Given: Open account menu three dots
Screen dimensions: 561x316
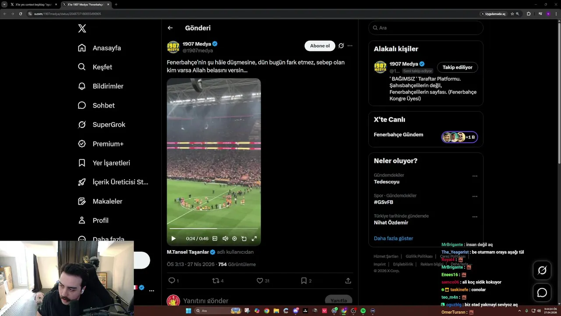Looking at the screenshot, I should click(152, 291).
